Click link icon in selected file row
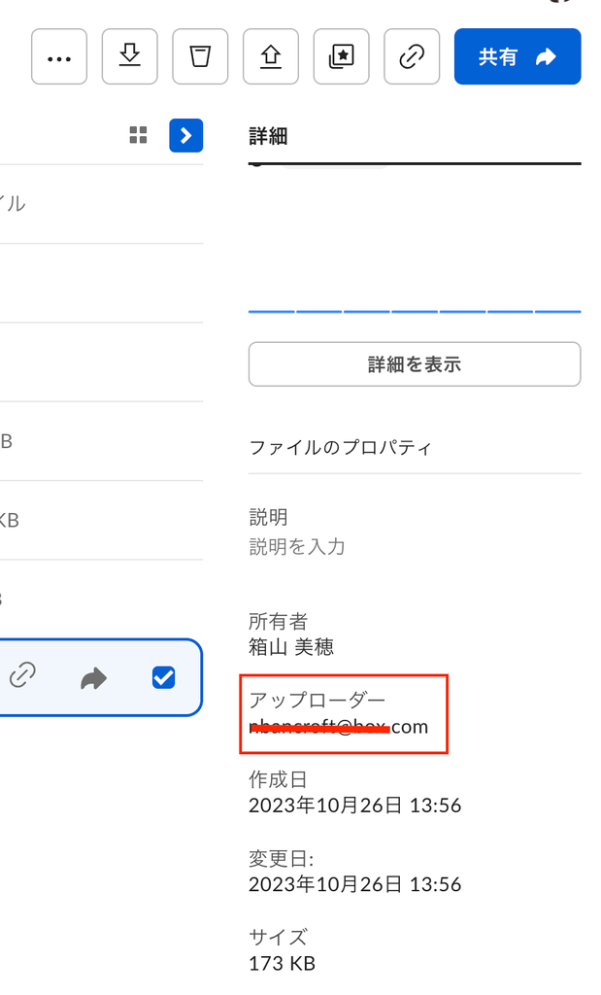Viewport: 601px width, 995px height. pyautogui.click(x=22, y=677)
